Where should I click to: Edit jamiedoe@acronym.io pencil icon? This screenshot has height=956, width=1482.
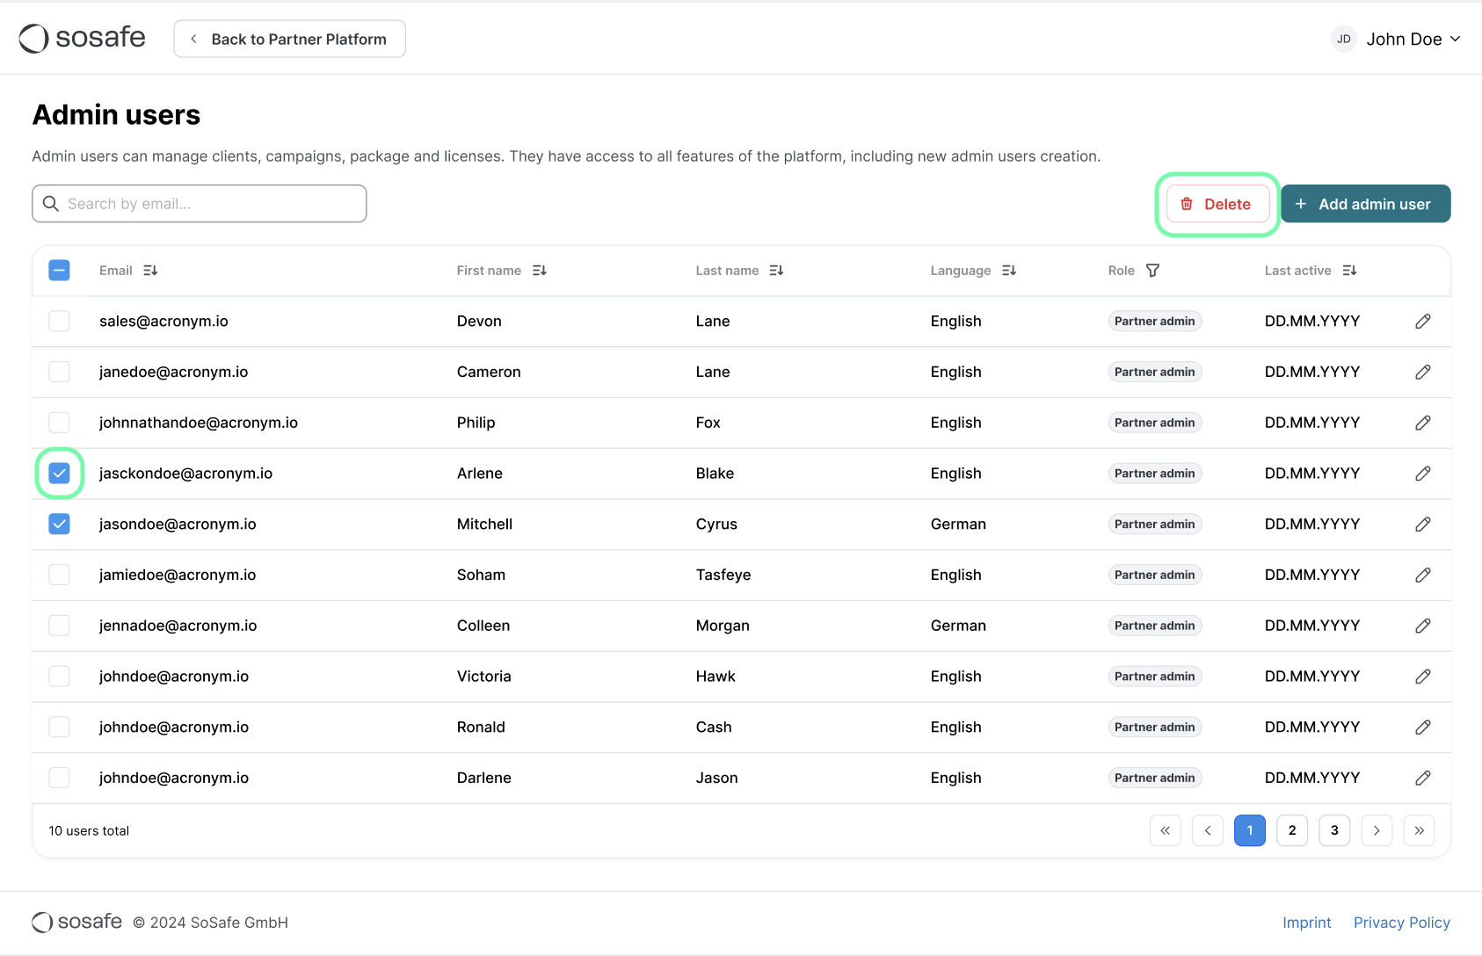1423,575
